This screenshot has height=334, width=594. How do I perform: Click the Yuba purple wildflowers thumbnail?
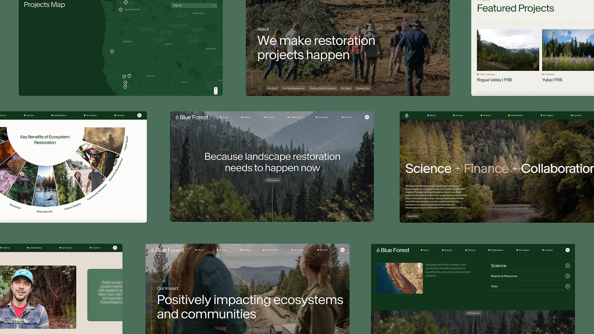(568, 50)
